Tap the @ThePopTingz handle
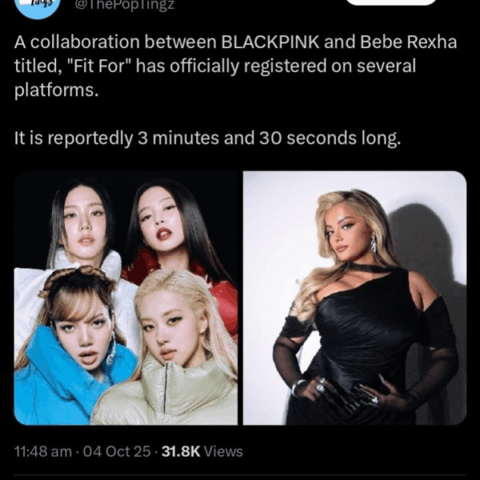Image resolution: width=480 pixels, height=480 pixels. (125, 6)
